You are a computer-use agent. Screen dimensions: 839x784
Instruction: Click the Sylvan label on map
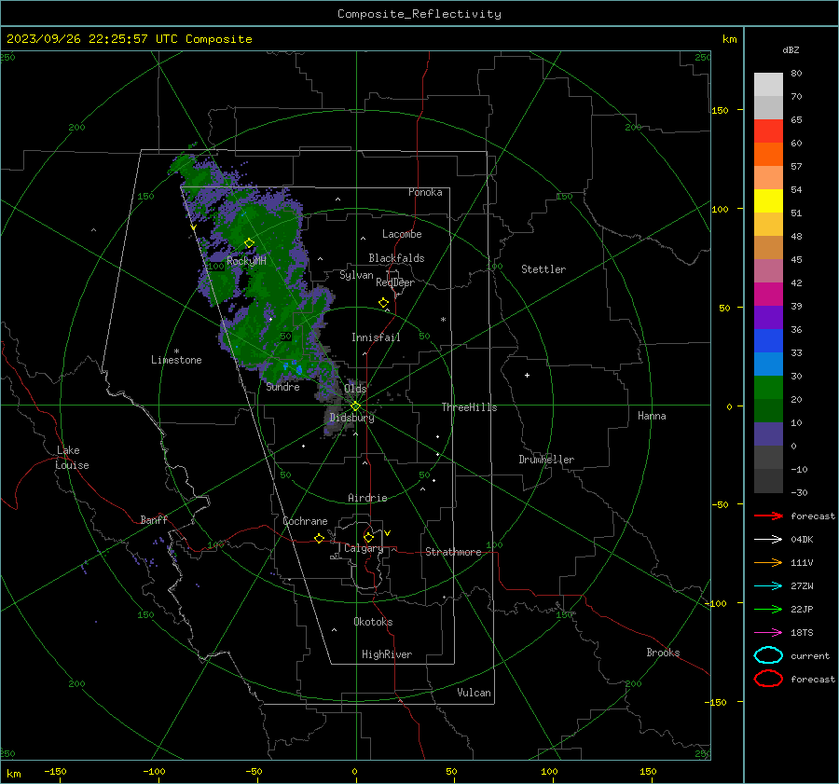356,275
